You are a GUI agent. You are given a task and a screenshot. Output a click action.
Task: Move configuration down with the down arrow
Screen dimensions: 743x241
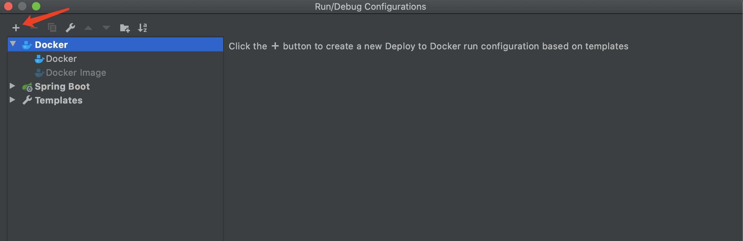point(106,28)
